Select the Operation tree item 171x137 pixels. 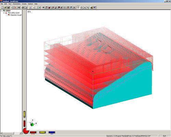pos(16,15)
